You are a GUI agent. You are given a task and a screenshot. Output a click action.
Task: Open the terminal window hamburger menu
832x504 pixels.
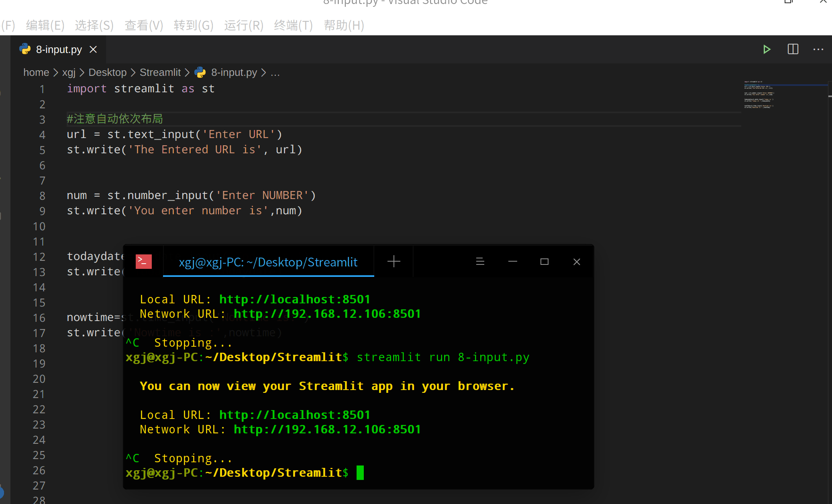pos(480,262)
